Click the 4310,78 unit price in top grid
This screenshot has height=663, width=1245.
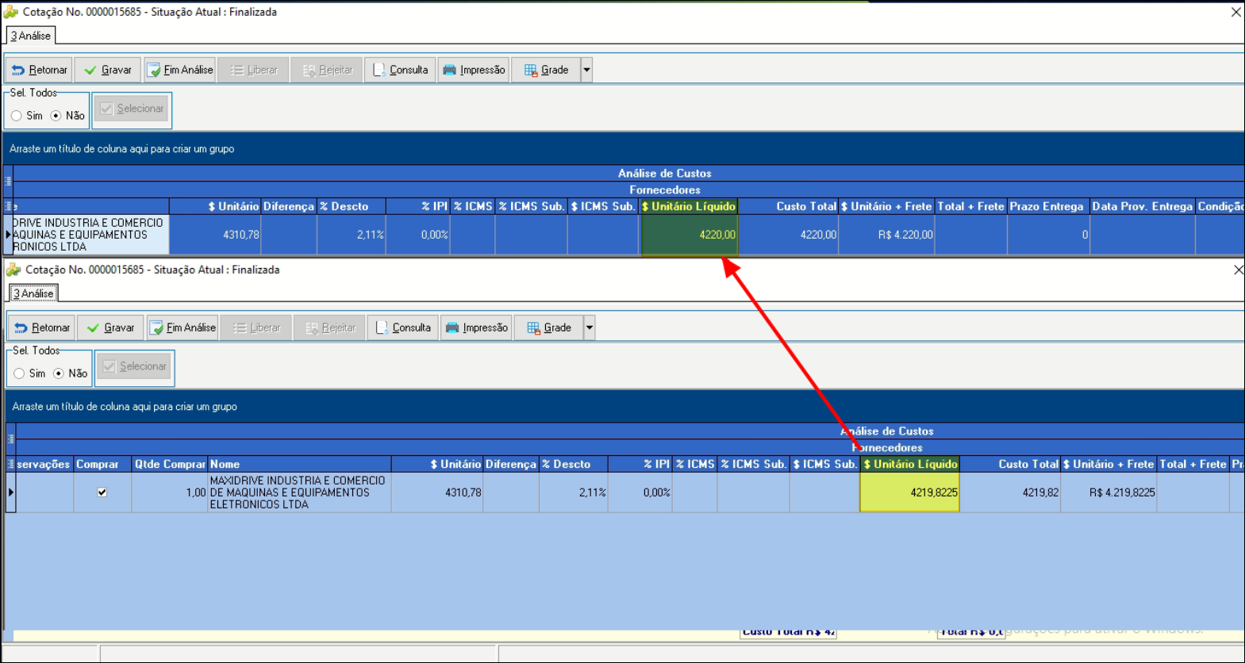coord(215,235)
